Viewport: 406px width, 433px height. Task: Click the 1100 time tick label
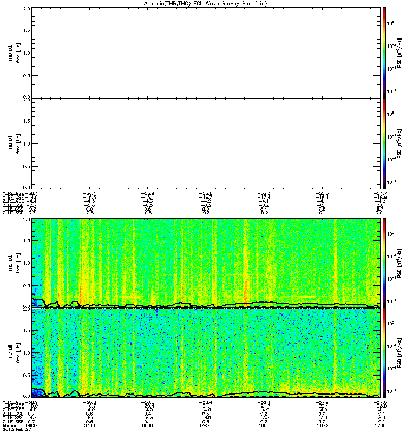322,425
